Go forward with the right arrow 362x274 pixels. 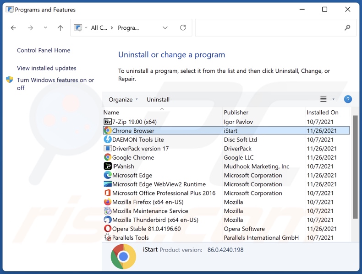pos(30,28)
